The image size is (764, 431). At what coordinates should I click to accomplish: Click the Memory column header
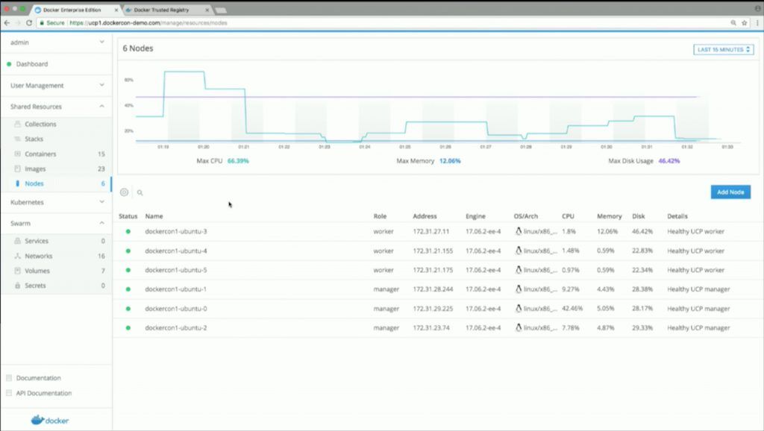pyautogui.click(x=609, y=216)
